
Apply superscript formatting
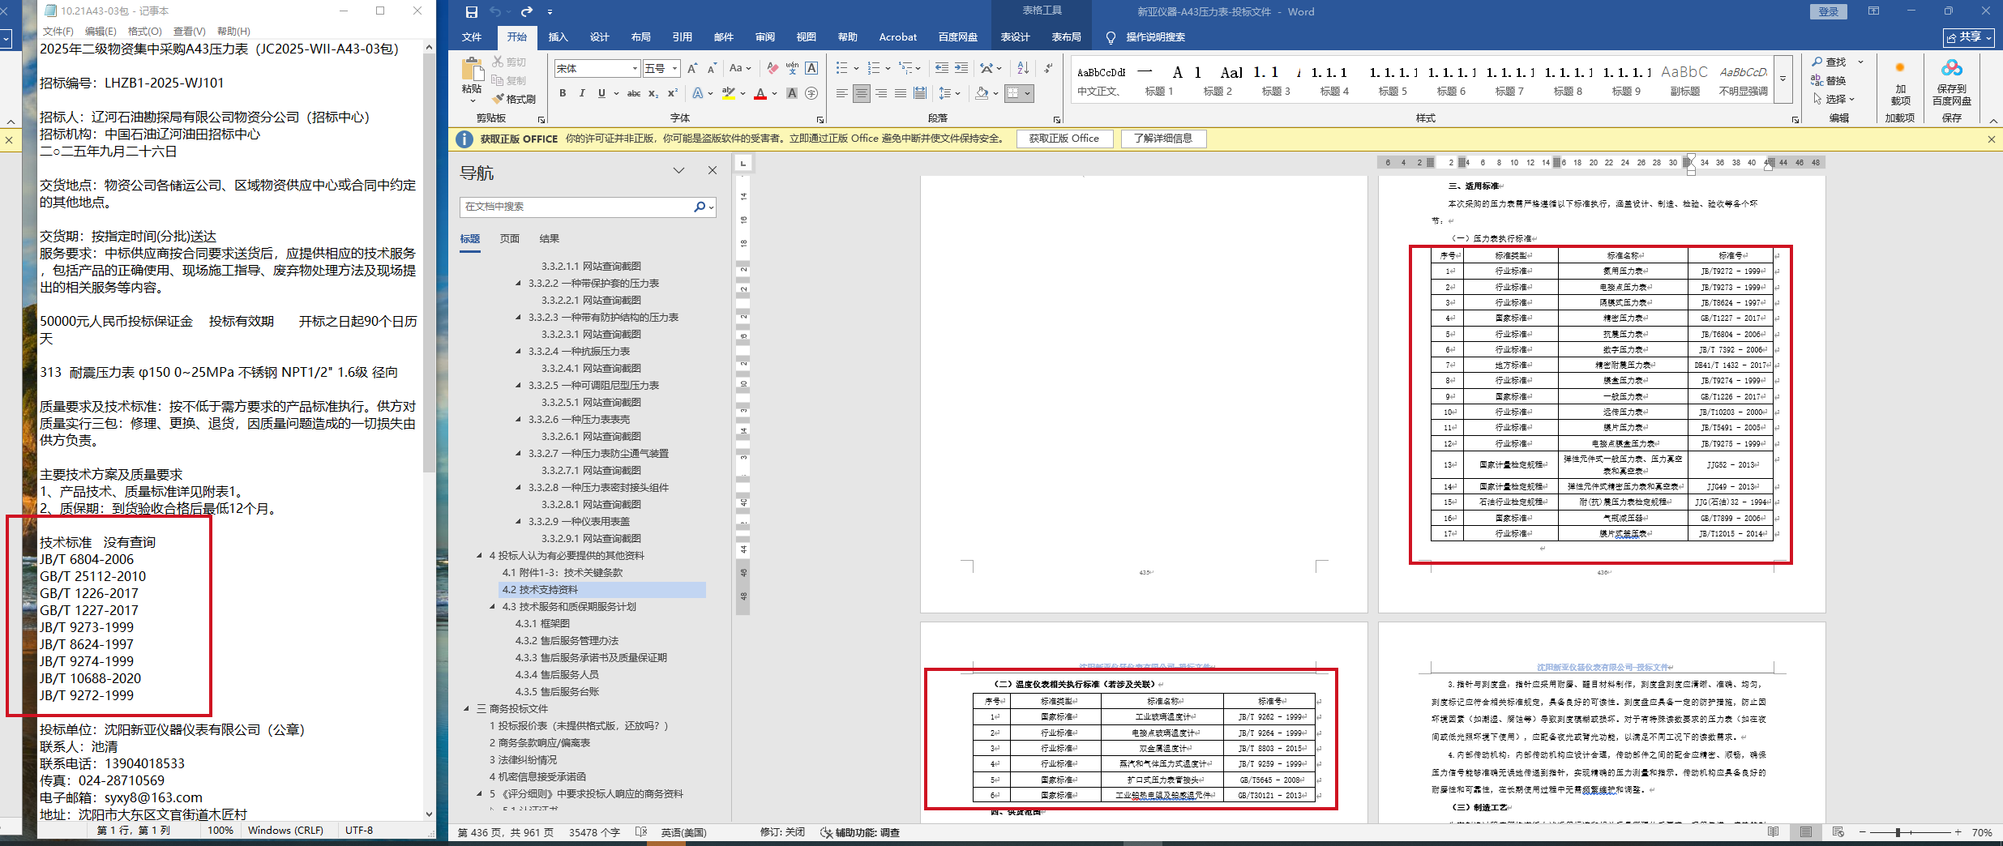[x=673, y=93]
